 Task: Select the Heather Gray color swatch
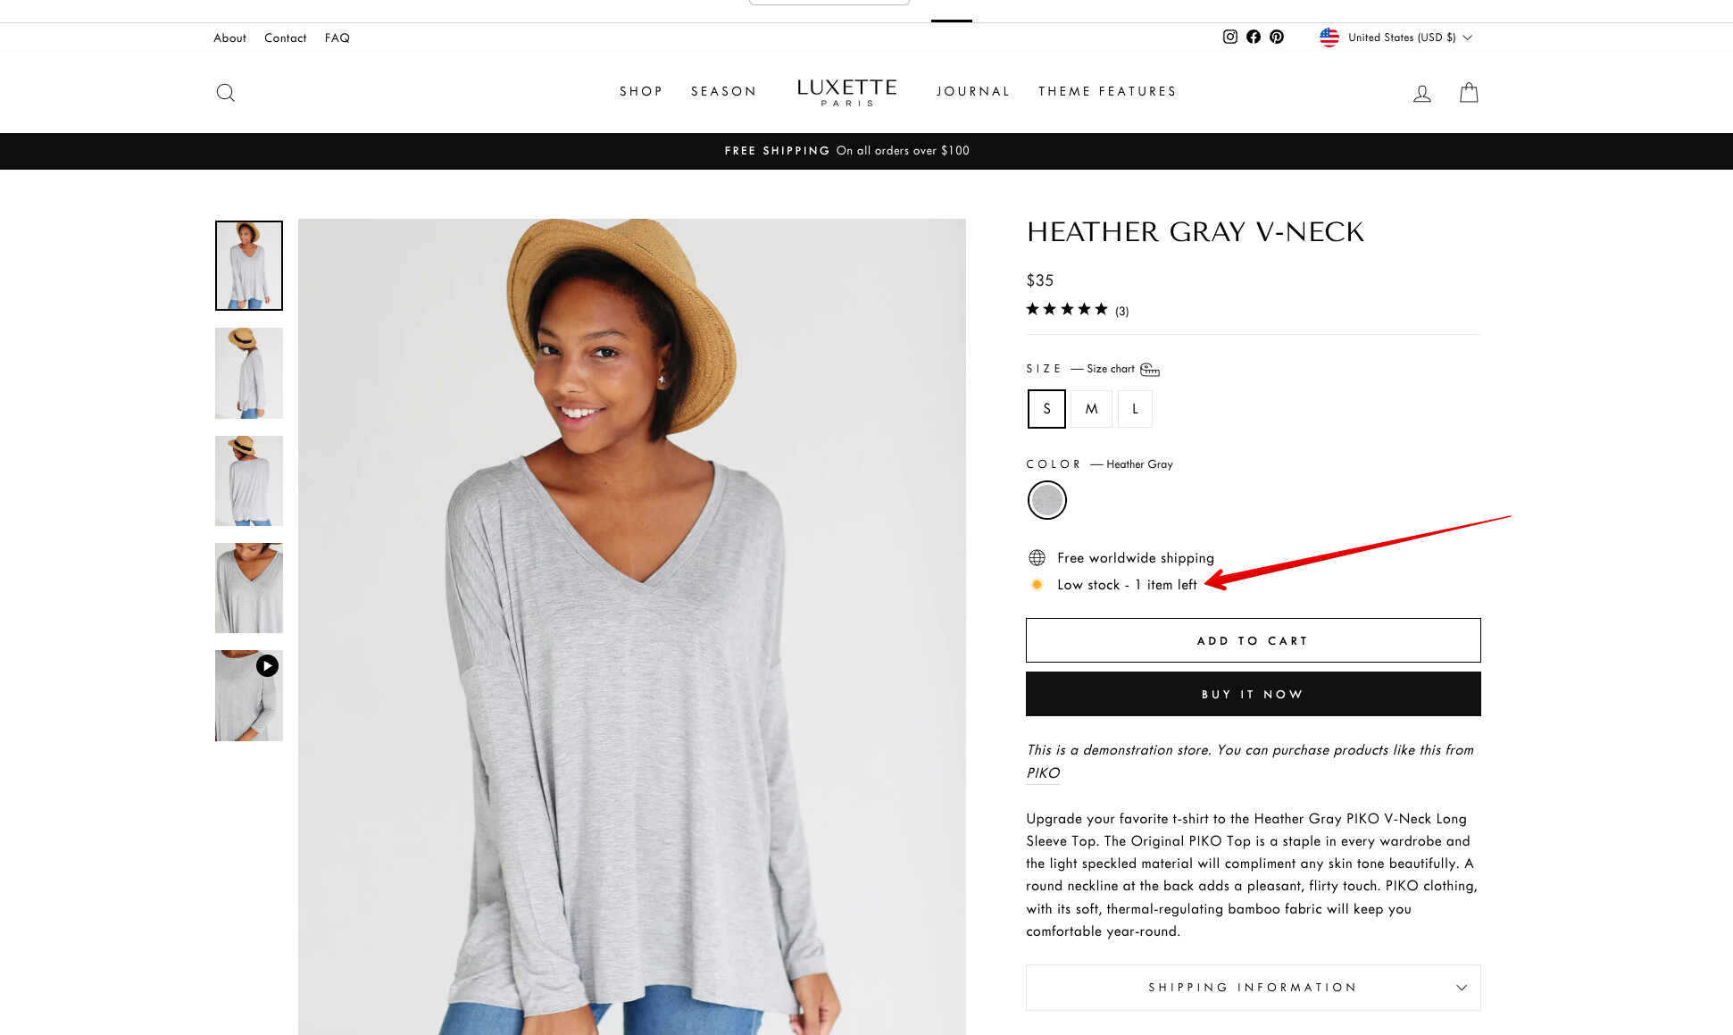1047,500
